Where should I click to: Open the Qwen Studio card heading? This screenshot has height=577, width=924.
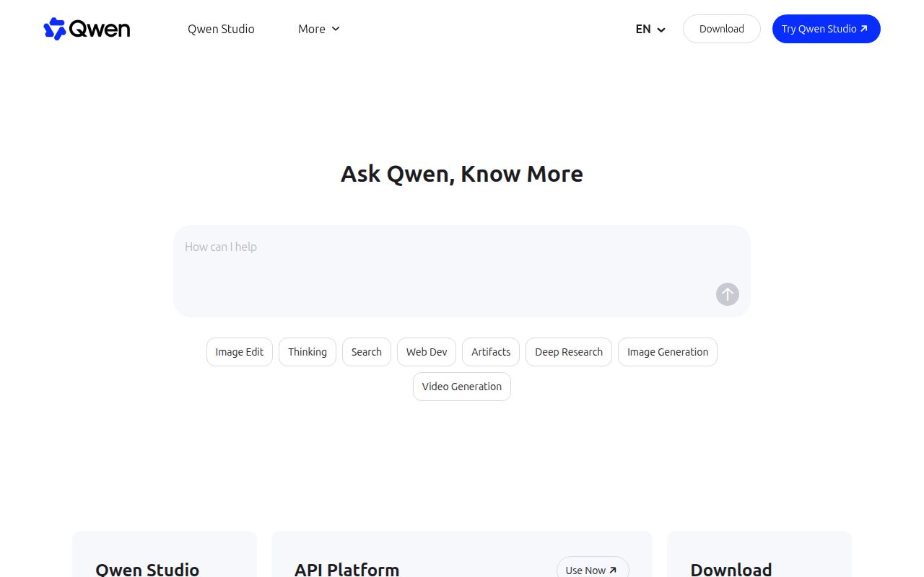tap(147, 569)
